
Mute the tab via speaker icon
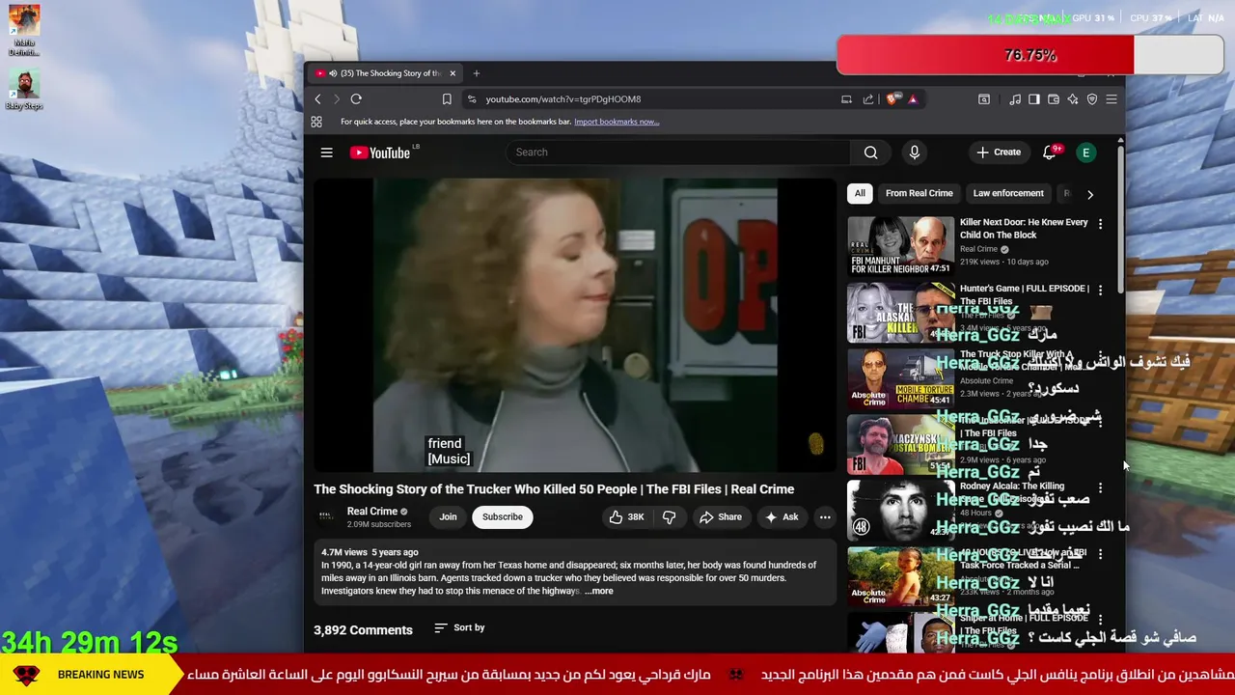pos(333,73)
